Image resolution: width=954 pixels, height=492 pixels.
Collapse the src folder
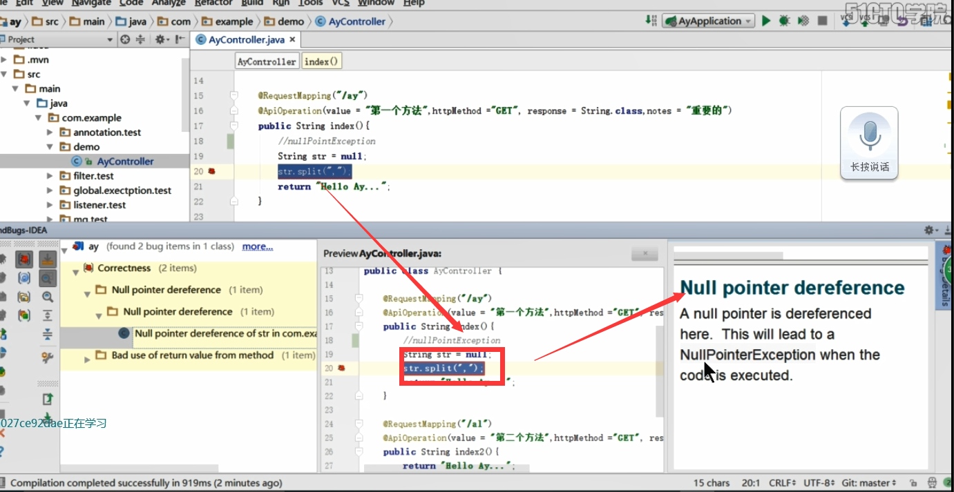tap(4, 74)
